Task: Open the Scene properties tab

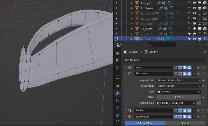Action: [x=118, y=60]
